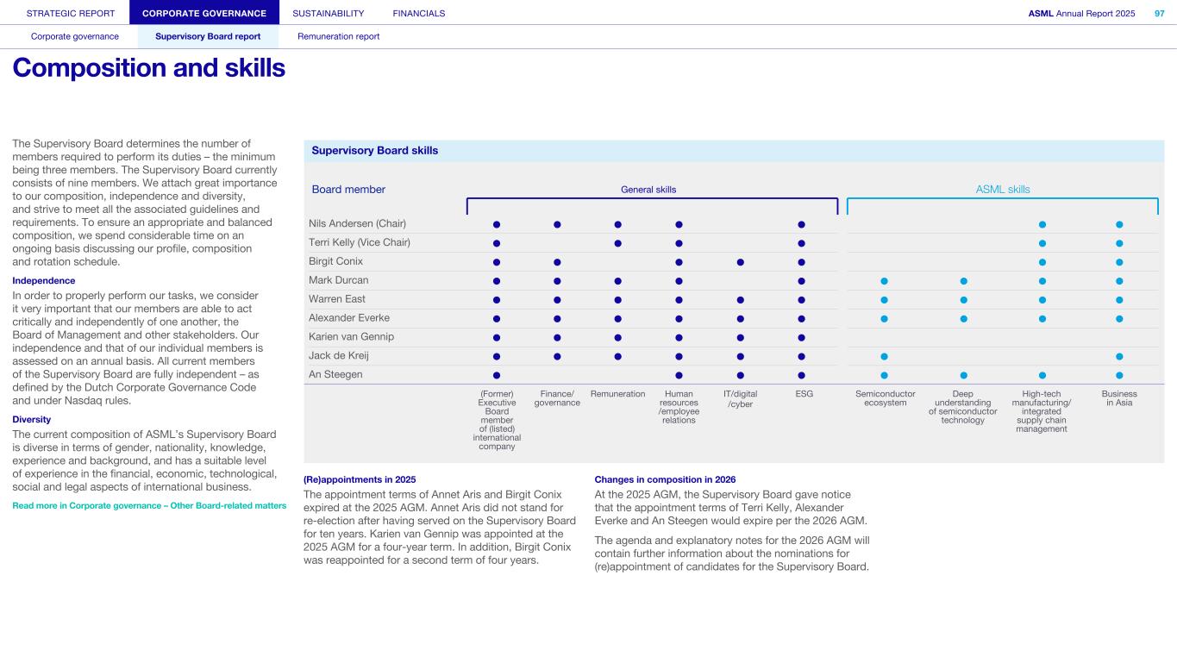The image size is (1177, 663).
Task: Select the 'Karien van Gennip' row name
Action: click(x=351, y=337)
